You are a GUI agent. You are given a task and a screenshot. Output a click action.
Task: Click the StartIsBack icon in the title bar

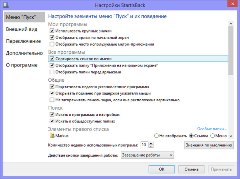tap(5, 5)
